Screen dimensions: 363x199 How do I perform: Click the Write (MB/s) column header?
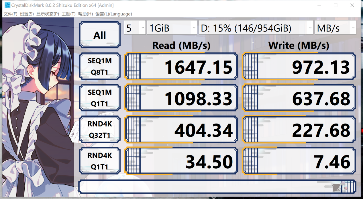(x=299, y=45)
